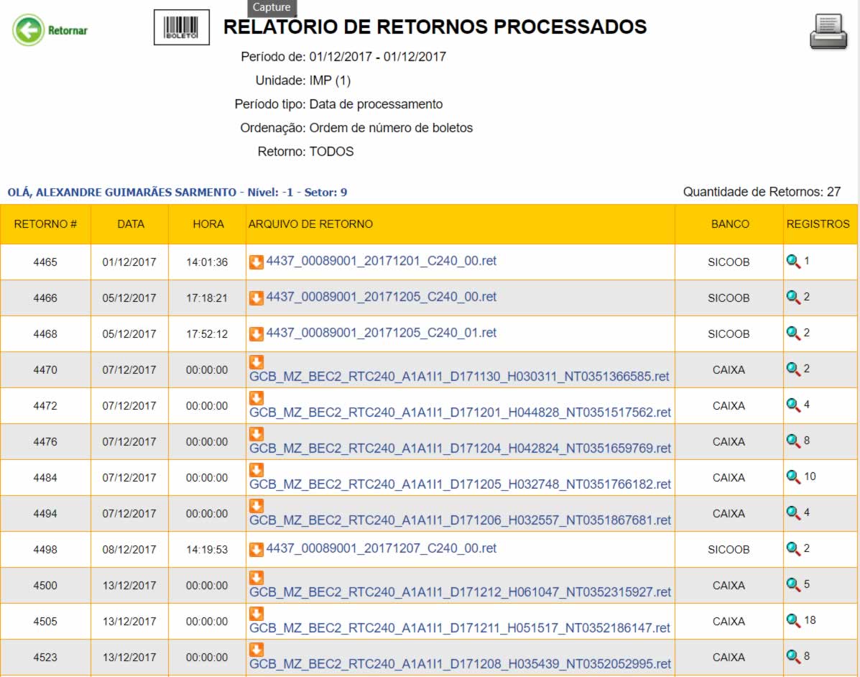The height and width of the screenshot is (677, 860).
Task: Open magnifier for retorno 4498 registros
Action: click(x=793, y=549)
